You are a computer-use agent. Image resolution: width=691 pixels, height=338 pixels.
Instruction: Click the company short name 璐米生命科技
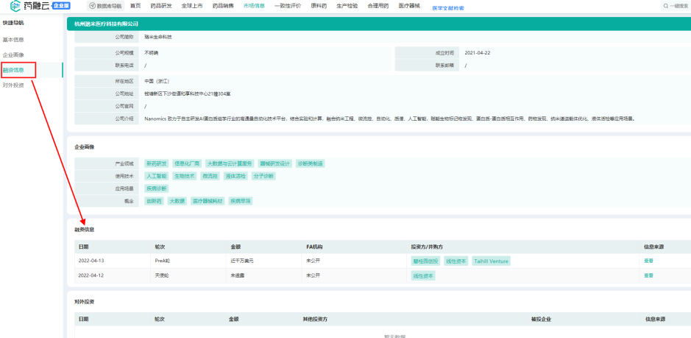(x=157, y=37)
